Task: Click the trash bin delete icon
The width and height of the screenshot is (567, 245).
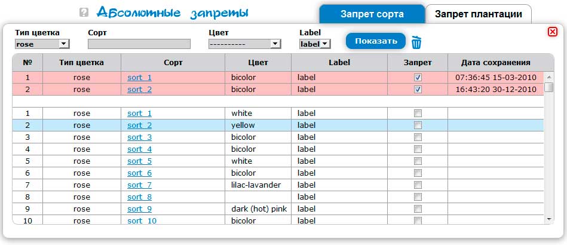Action: click(x=416, y=42)
